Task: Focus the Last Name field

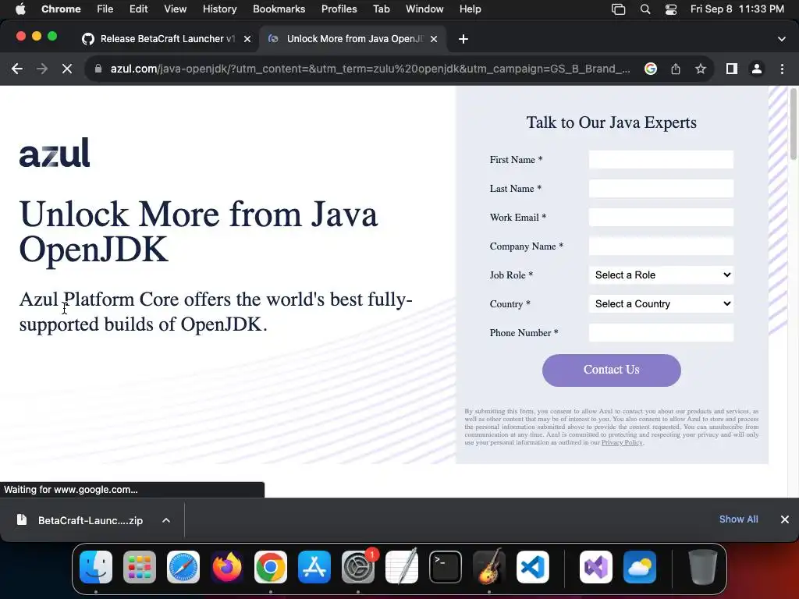Action: (661, 189)
